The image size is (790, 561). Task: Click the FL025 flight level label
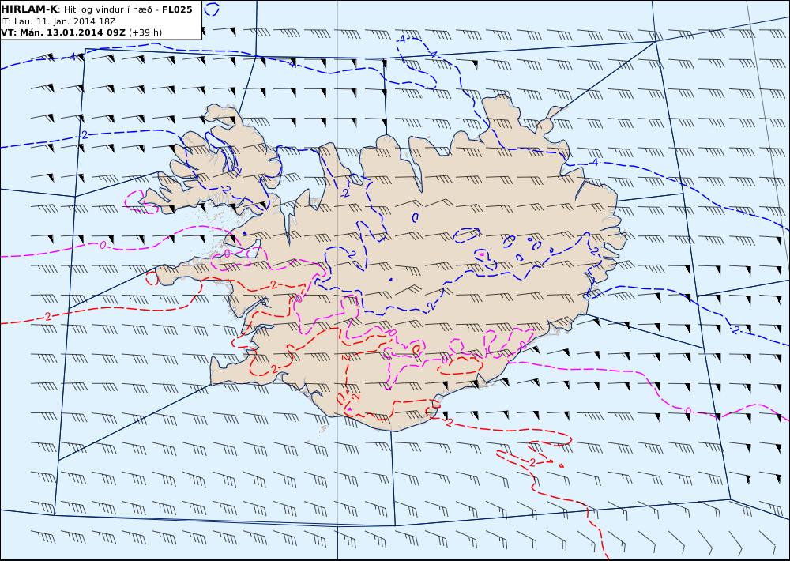point(177,9)
